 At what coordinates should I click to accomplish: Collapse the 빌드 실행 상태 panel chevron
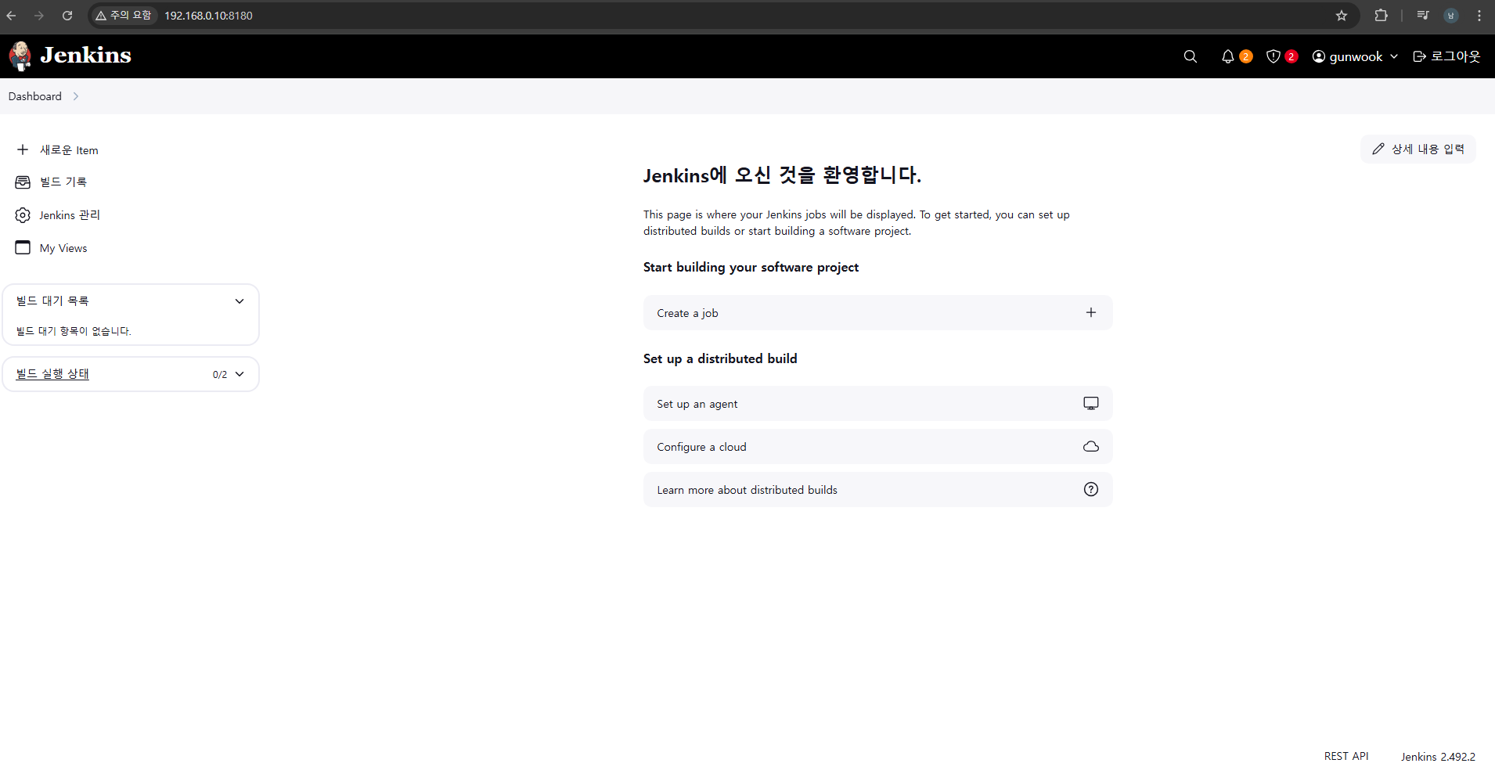coord(240,374)
